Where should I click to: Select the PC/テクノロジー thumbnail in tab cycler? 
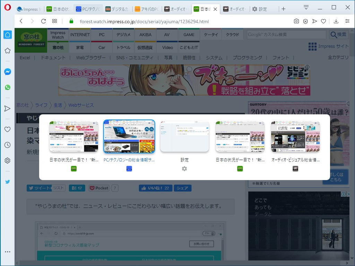point(129,136)
